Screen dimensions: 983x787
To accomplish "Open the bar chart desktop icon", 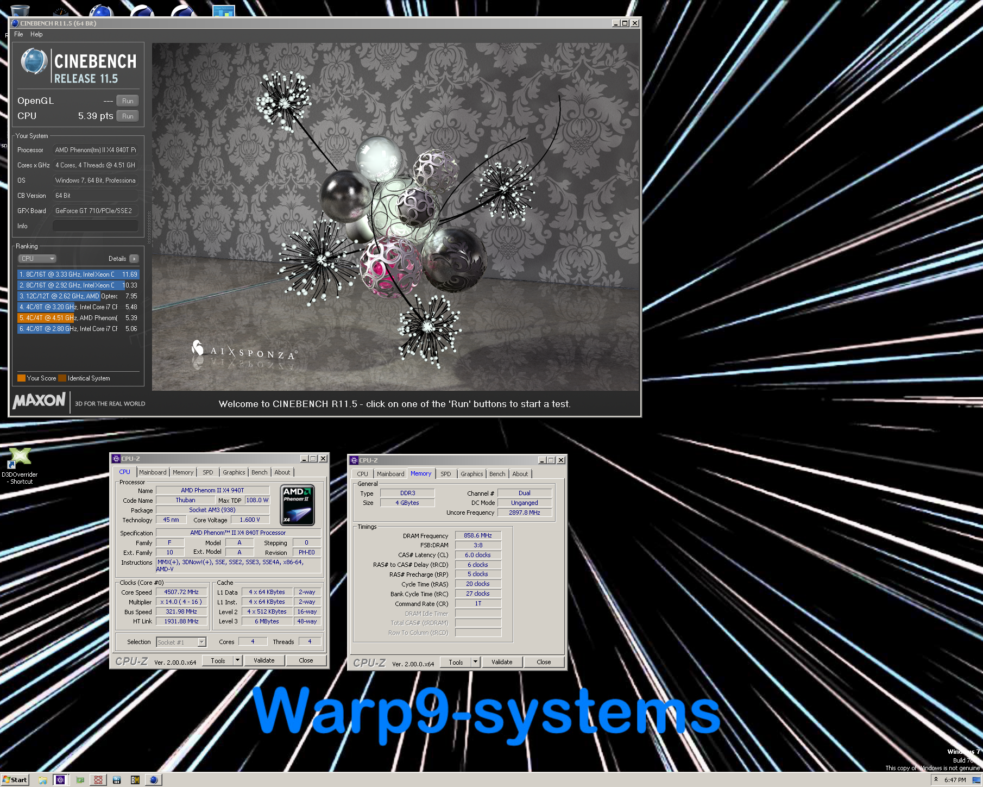I will [x=223, y=11].
